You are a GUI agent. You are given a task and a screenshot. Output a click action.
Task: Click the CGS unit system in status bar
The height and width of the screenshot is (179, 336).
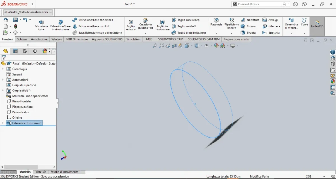[309, 177]
